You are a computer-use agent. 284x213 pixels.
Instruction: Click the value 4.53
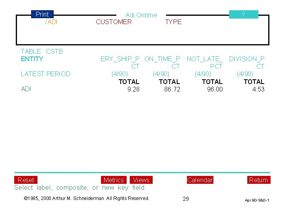pos(258,89)
